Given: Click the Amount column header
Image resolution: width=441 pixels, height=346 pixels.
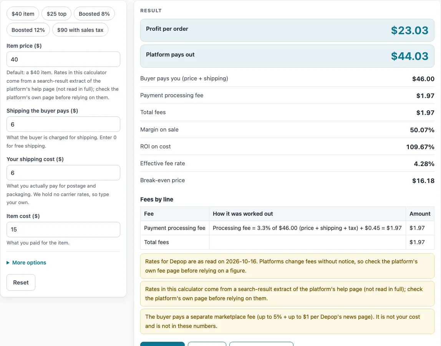Looking at the screenshot, I should click(420, 214).
